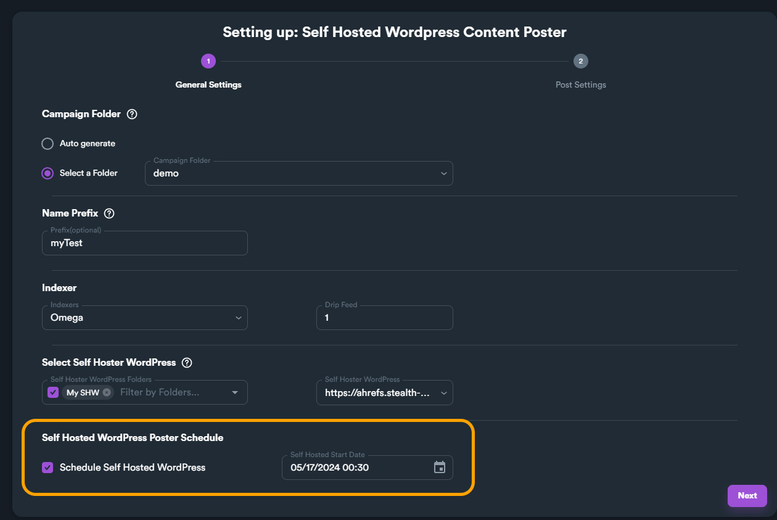Go to the General Settings step
Screen dimensions: 777x520
tap(208, 85)
